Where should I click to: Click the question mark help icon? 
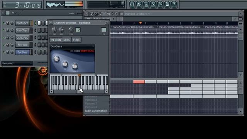(174, 4)
